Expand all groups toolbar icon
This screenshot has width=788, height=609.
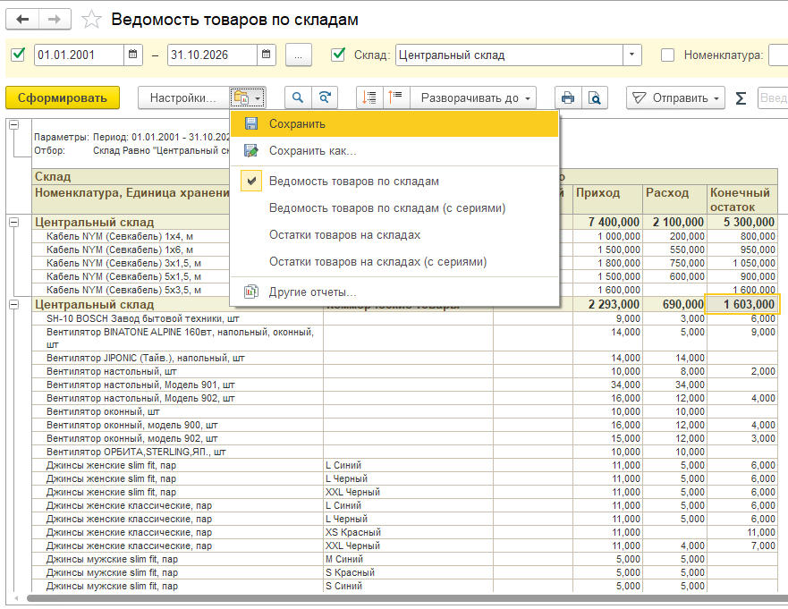coord(396,97)
